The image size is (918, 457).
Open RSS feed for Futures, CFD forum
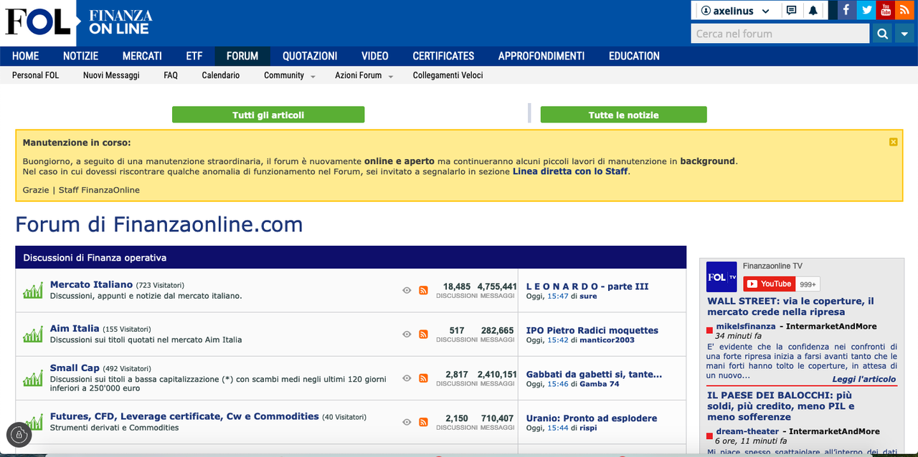[423, 422]
